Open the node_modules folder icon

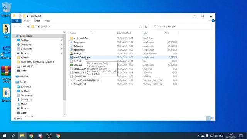point(71,38)
